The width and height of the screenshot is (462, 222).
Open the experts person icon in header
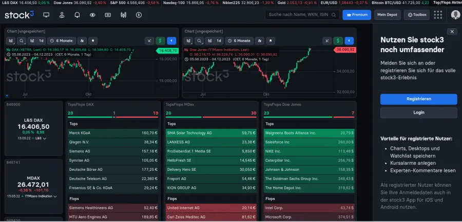pyautogui.click(x=62, y=15)
